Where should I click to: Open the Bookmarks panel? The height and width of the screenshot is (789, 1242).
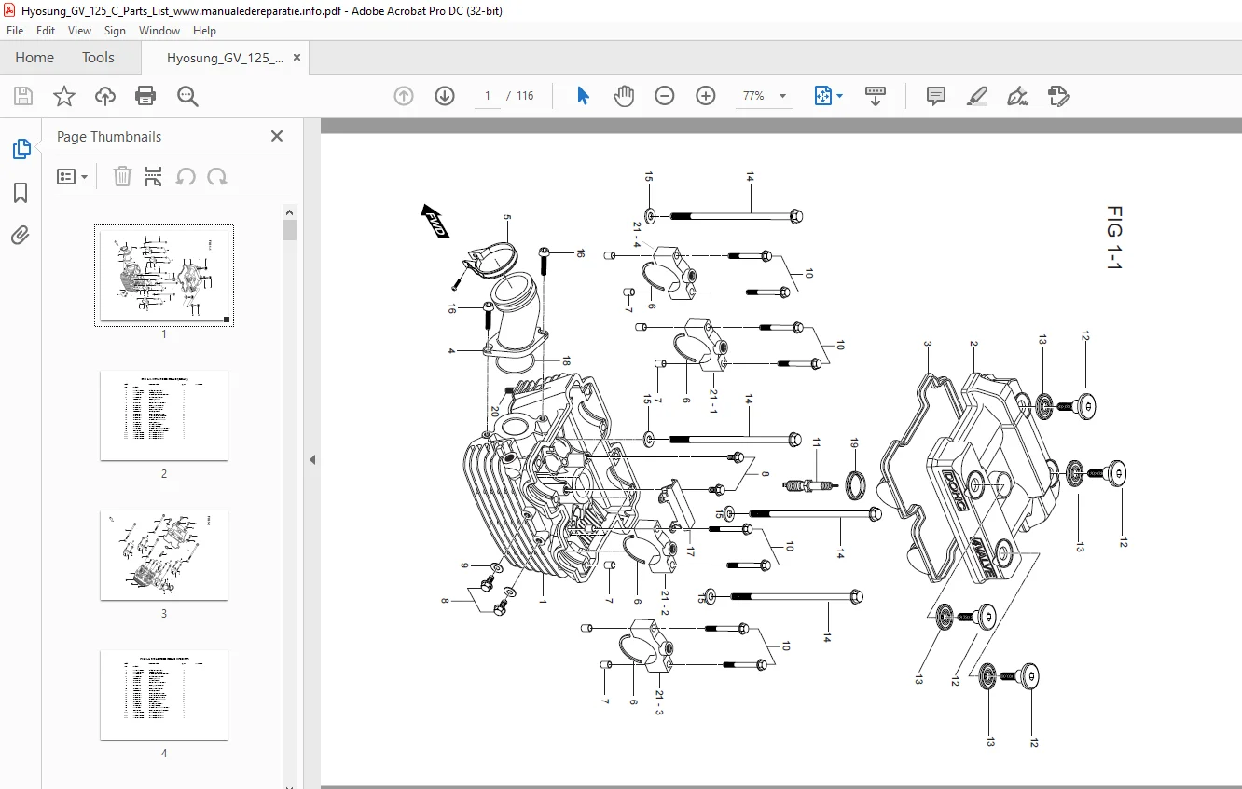tap(21, 193)
